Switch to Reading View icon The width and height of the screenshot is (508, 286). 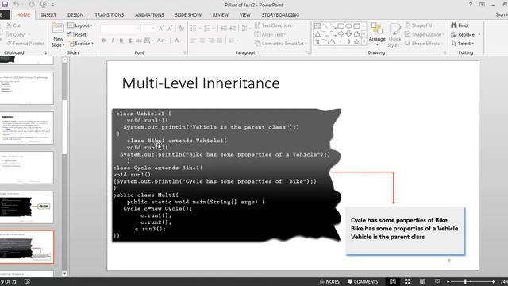coord(422,281)
